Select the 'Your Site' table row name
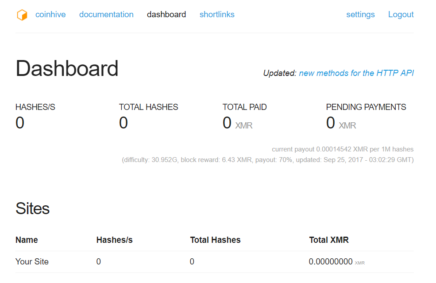436x283 pixels. tap(32, 262)
